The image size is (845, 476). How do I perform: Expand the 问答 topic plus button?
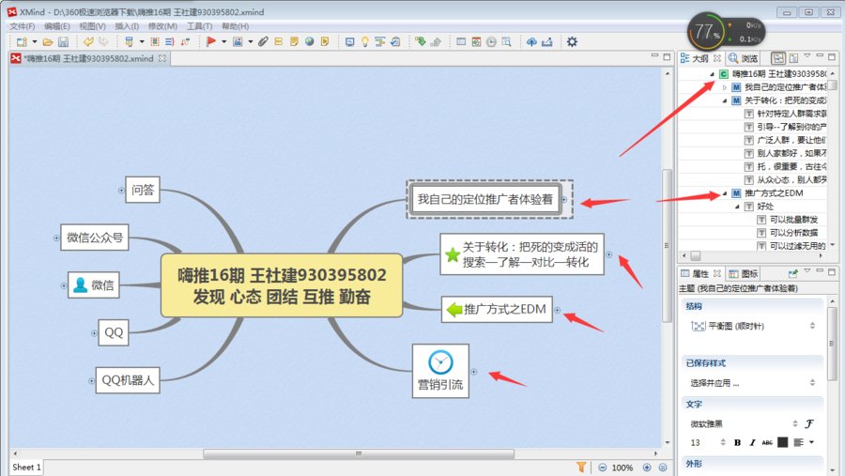[121, 190]
